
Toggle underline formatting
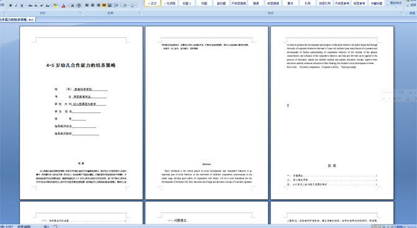point(22,6)
